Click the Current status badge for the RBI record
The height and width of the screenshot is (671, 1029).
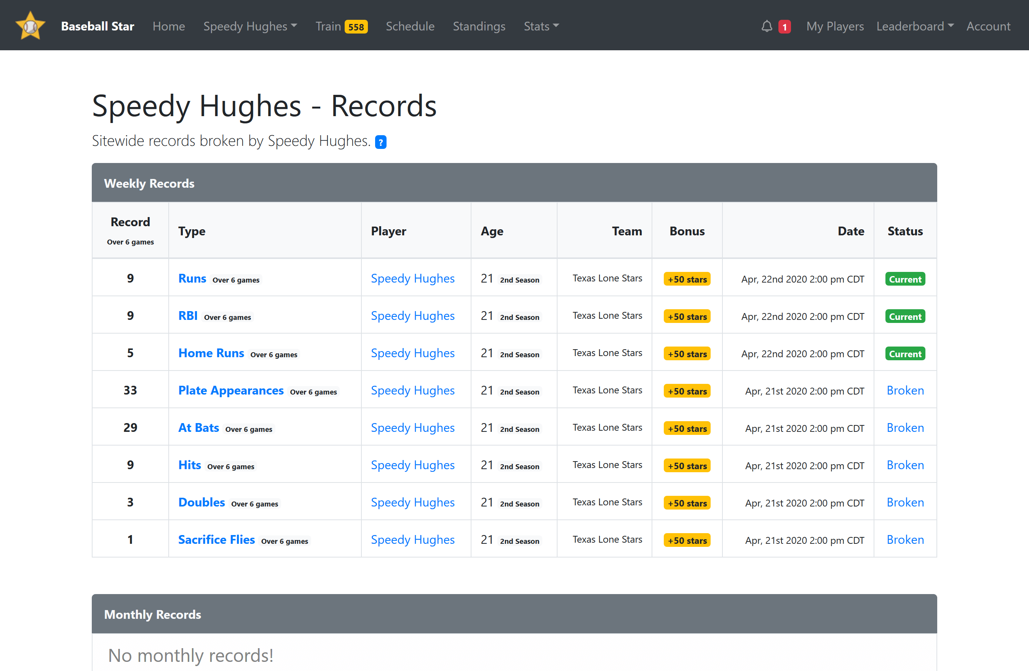pos(905,316)
